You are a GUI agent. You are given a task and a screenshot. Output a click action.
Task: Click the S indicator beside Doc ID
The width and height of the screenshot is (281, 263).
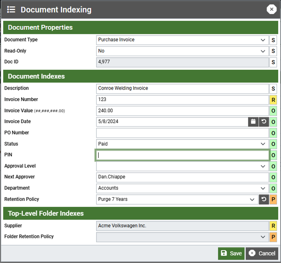(x=273, y=62)
